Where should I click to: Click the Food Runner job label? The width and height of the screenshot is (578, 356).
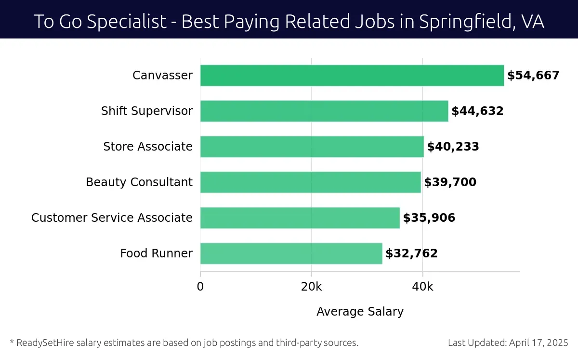pyautogui.click(x=157, y=254)
